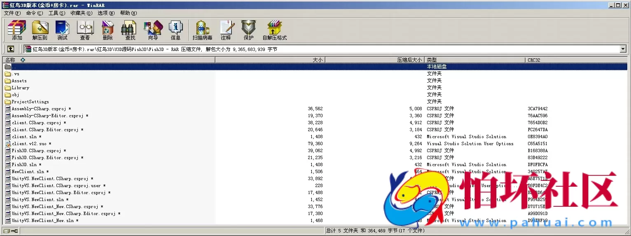Sort by 压缩后大小 column header

[x=375, y=60]
